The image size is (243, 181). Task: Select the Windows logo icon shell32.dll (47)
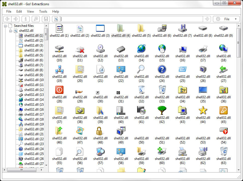point(80,131)
